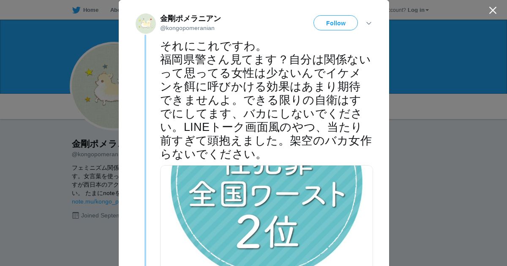Click the tweet text starting それにこれですわ
Viewport: 507px width, 266px height.
pos(266,100)
